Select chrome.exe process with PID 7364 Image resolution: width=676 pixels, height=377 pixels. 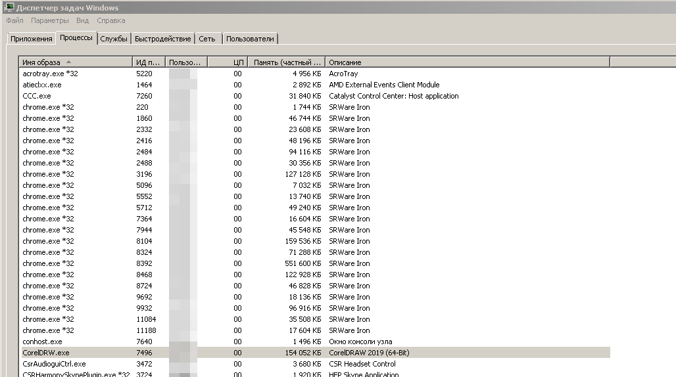click(x=316, y=219)
